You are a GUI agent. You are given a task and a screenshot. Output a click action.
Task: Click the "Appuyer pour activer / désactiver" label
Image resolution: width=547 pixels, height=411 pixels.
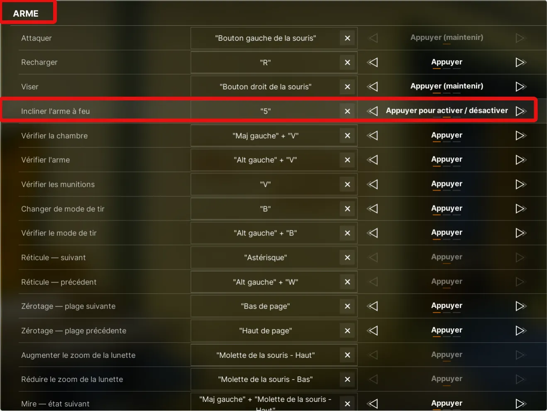[447, 110]
